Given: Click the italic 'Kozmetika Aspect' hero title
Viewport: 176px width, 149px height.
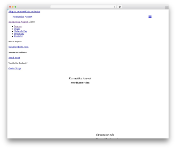Looking at the screenshot, I should 80,79.
